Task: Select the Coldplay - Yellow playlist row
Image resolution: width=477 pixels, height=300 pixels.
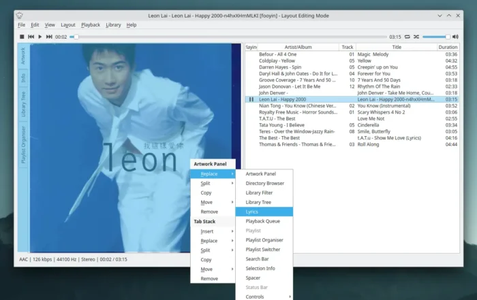Action: 352,61
